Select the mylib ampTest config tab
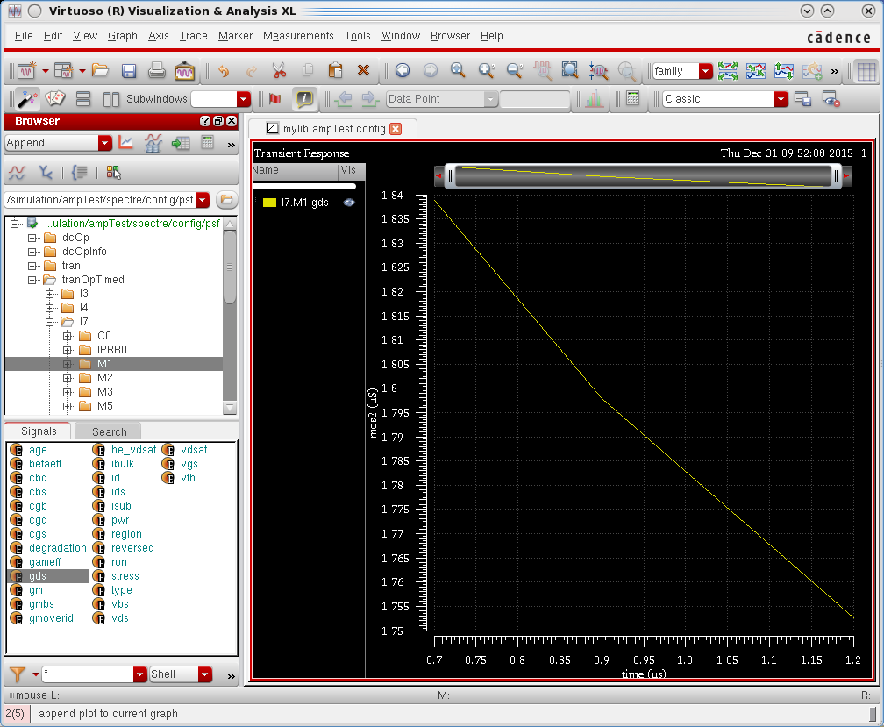The width and height of the screenshot is (884, 727). (x=334, y=129)
